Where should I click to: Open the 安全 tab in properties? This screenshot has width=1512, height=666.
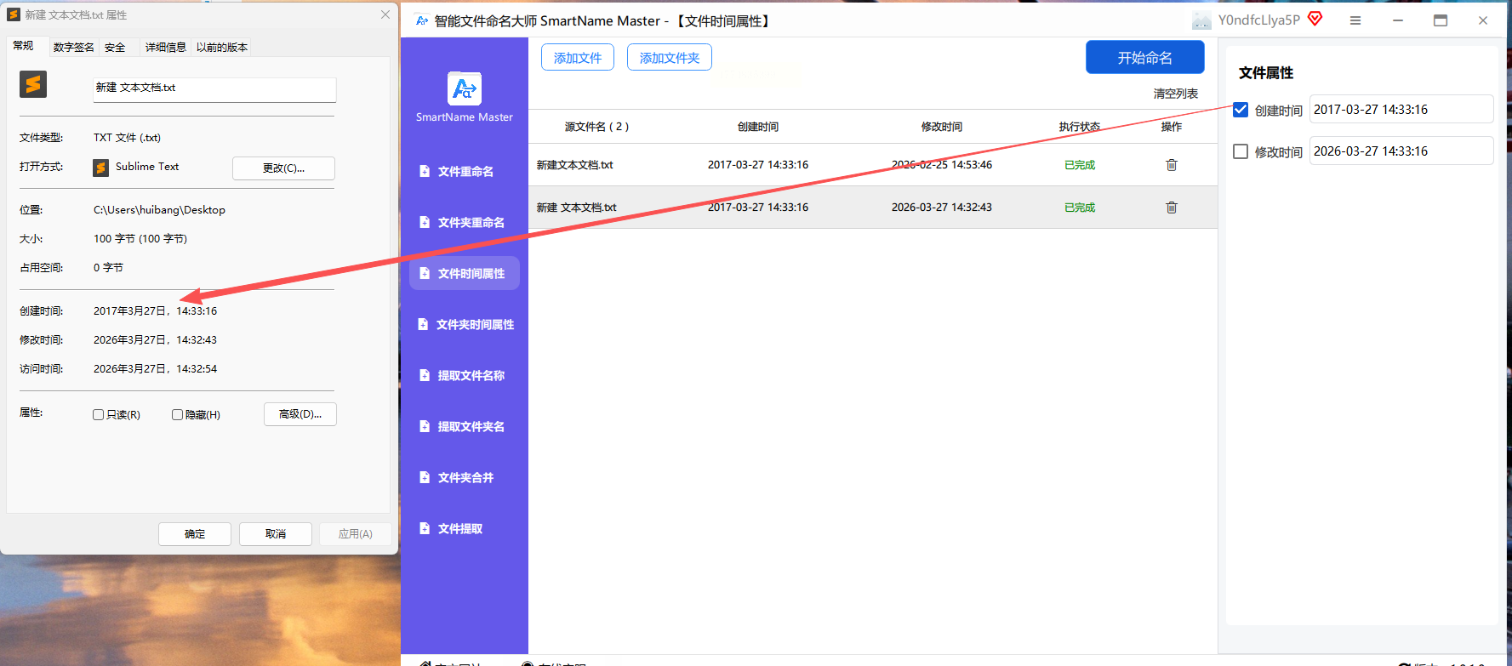click(x=115, y=48)
